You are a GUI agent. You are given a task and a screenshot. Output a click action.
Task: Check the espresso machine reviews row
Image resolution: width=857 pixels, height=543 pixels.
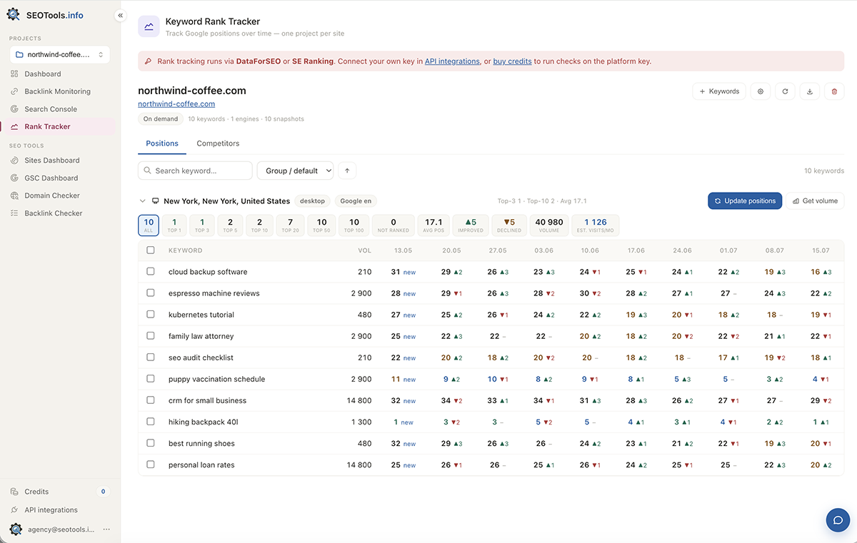click(x=150, y=293)
